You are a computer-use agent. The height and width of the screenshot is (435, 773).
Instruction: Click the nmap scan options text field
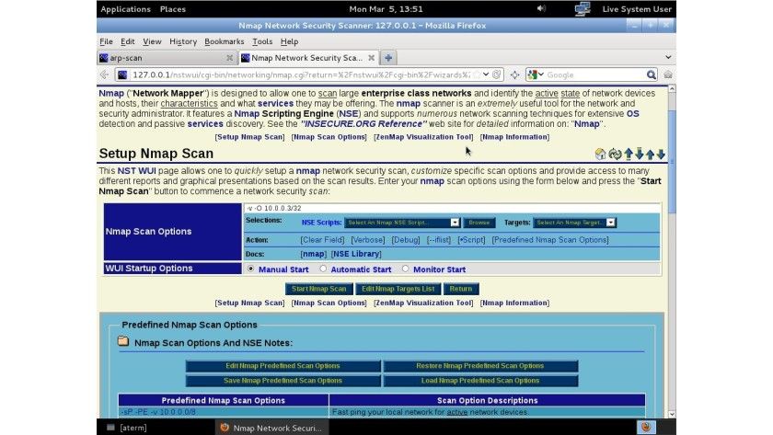(x=452, y=208)
